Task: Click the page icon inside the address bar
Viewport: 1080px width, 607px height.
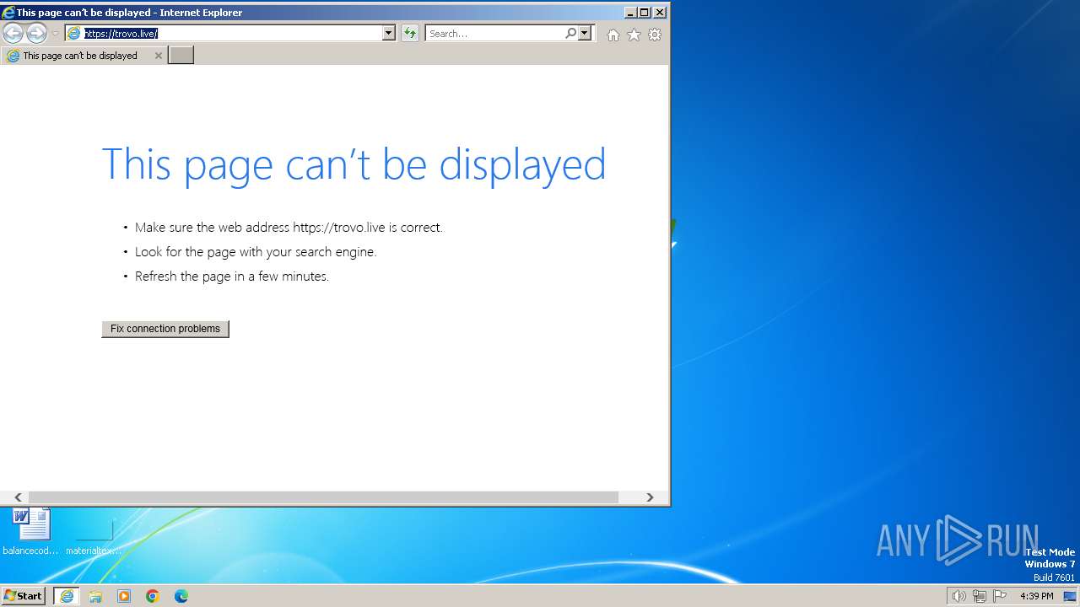Action: coord(74,33)
